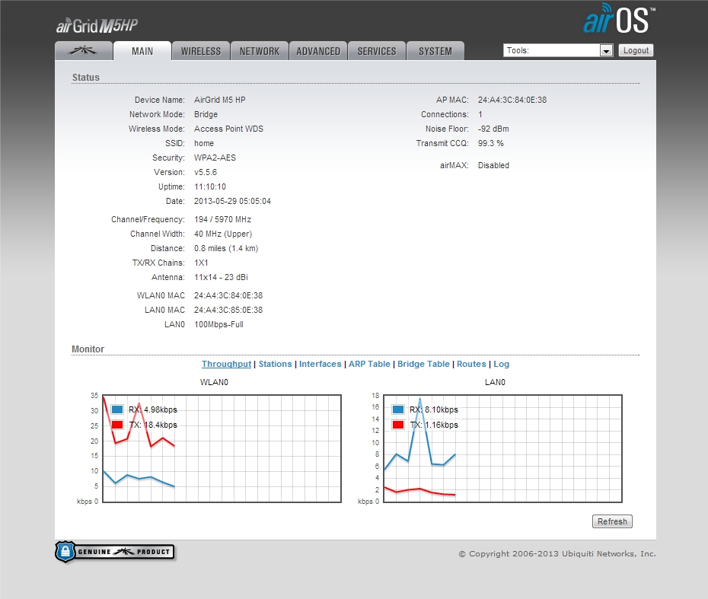
Task: Open the Tools dropdown arrow
Action: (606, 50)
